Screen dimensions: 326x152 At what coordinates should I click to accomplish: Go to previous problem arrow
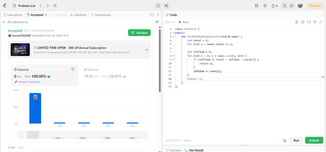click(40, 5)
